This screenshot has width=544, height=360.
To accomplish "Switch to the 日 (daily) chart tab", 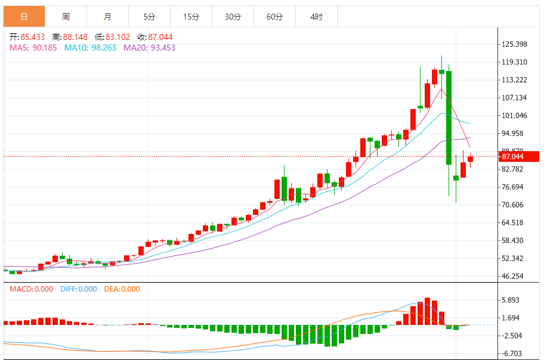I will 24,17.
